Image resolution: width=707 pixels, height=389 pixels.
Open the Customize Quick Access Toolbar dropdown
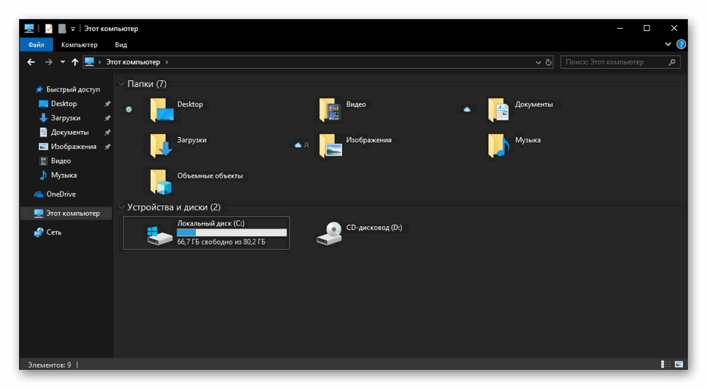coord(73,29)
